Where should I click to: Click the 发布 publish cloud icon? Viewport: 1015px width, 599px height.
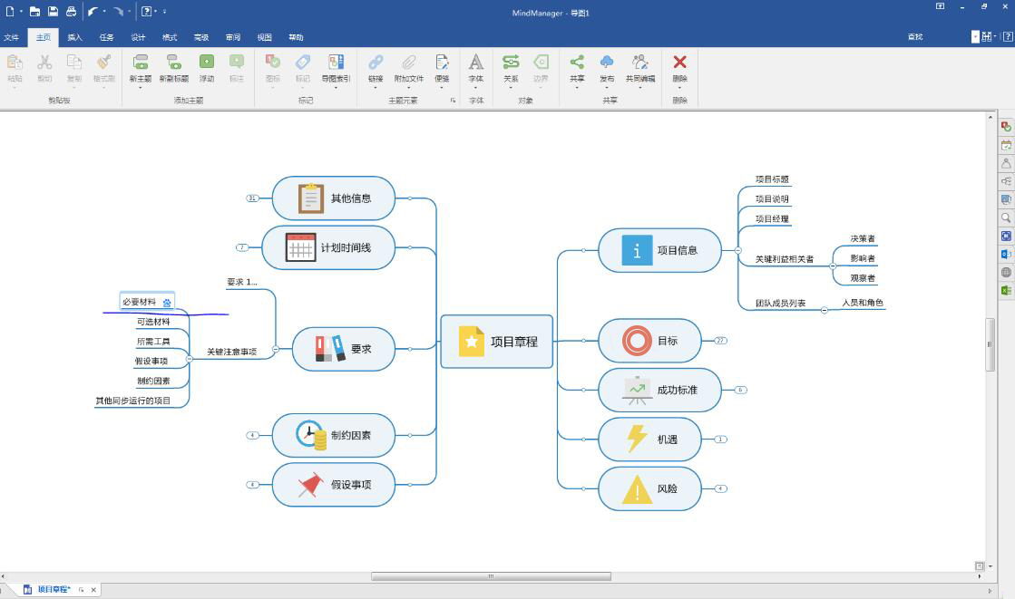tap(607, 63)
